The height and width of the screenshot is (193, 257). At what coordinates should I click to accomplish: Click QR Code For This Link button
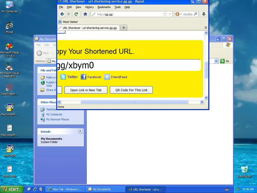(x=132, y=90)
